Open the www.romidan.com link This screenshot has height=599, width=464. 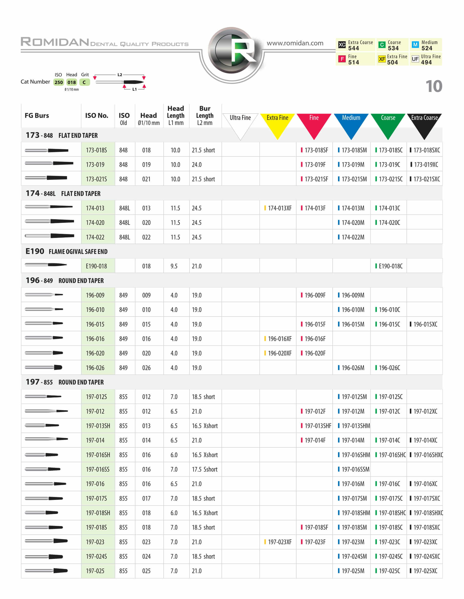pos(295,43)
